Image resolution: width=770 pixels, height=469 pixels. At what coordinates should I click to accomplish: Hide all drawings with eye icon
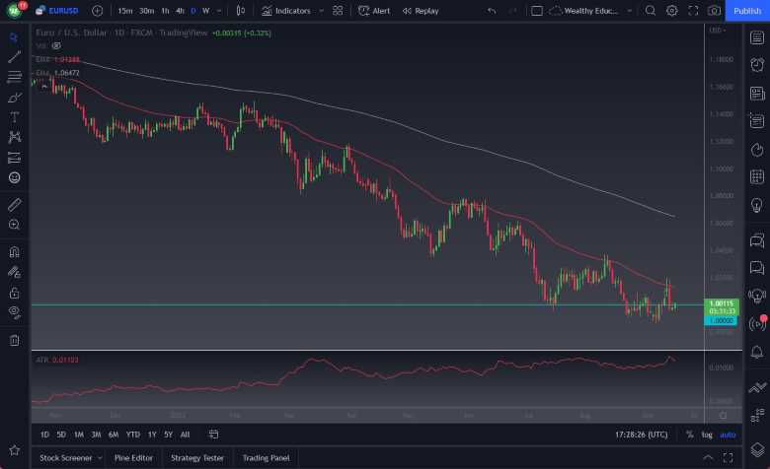pyautogui.click(x=14, y=312)
